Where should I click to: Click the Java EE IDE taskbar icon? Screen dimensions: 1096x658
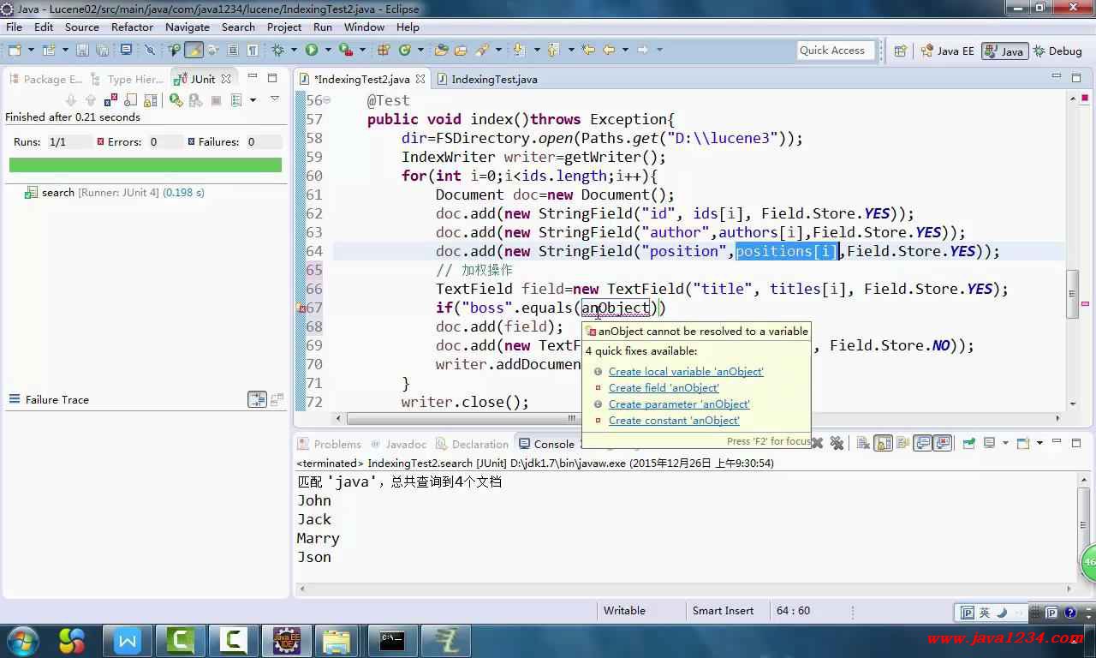pos(287,640)
